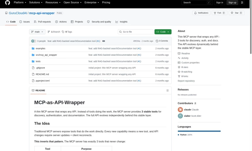
Task: View the 0 Tags link
Action: pos(67,32)
